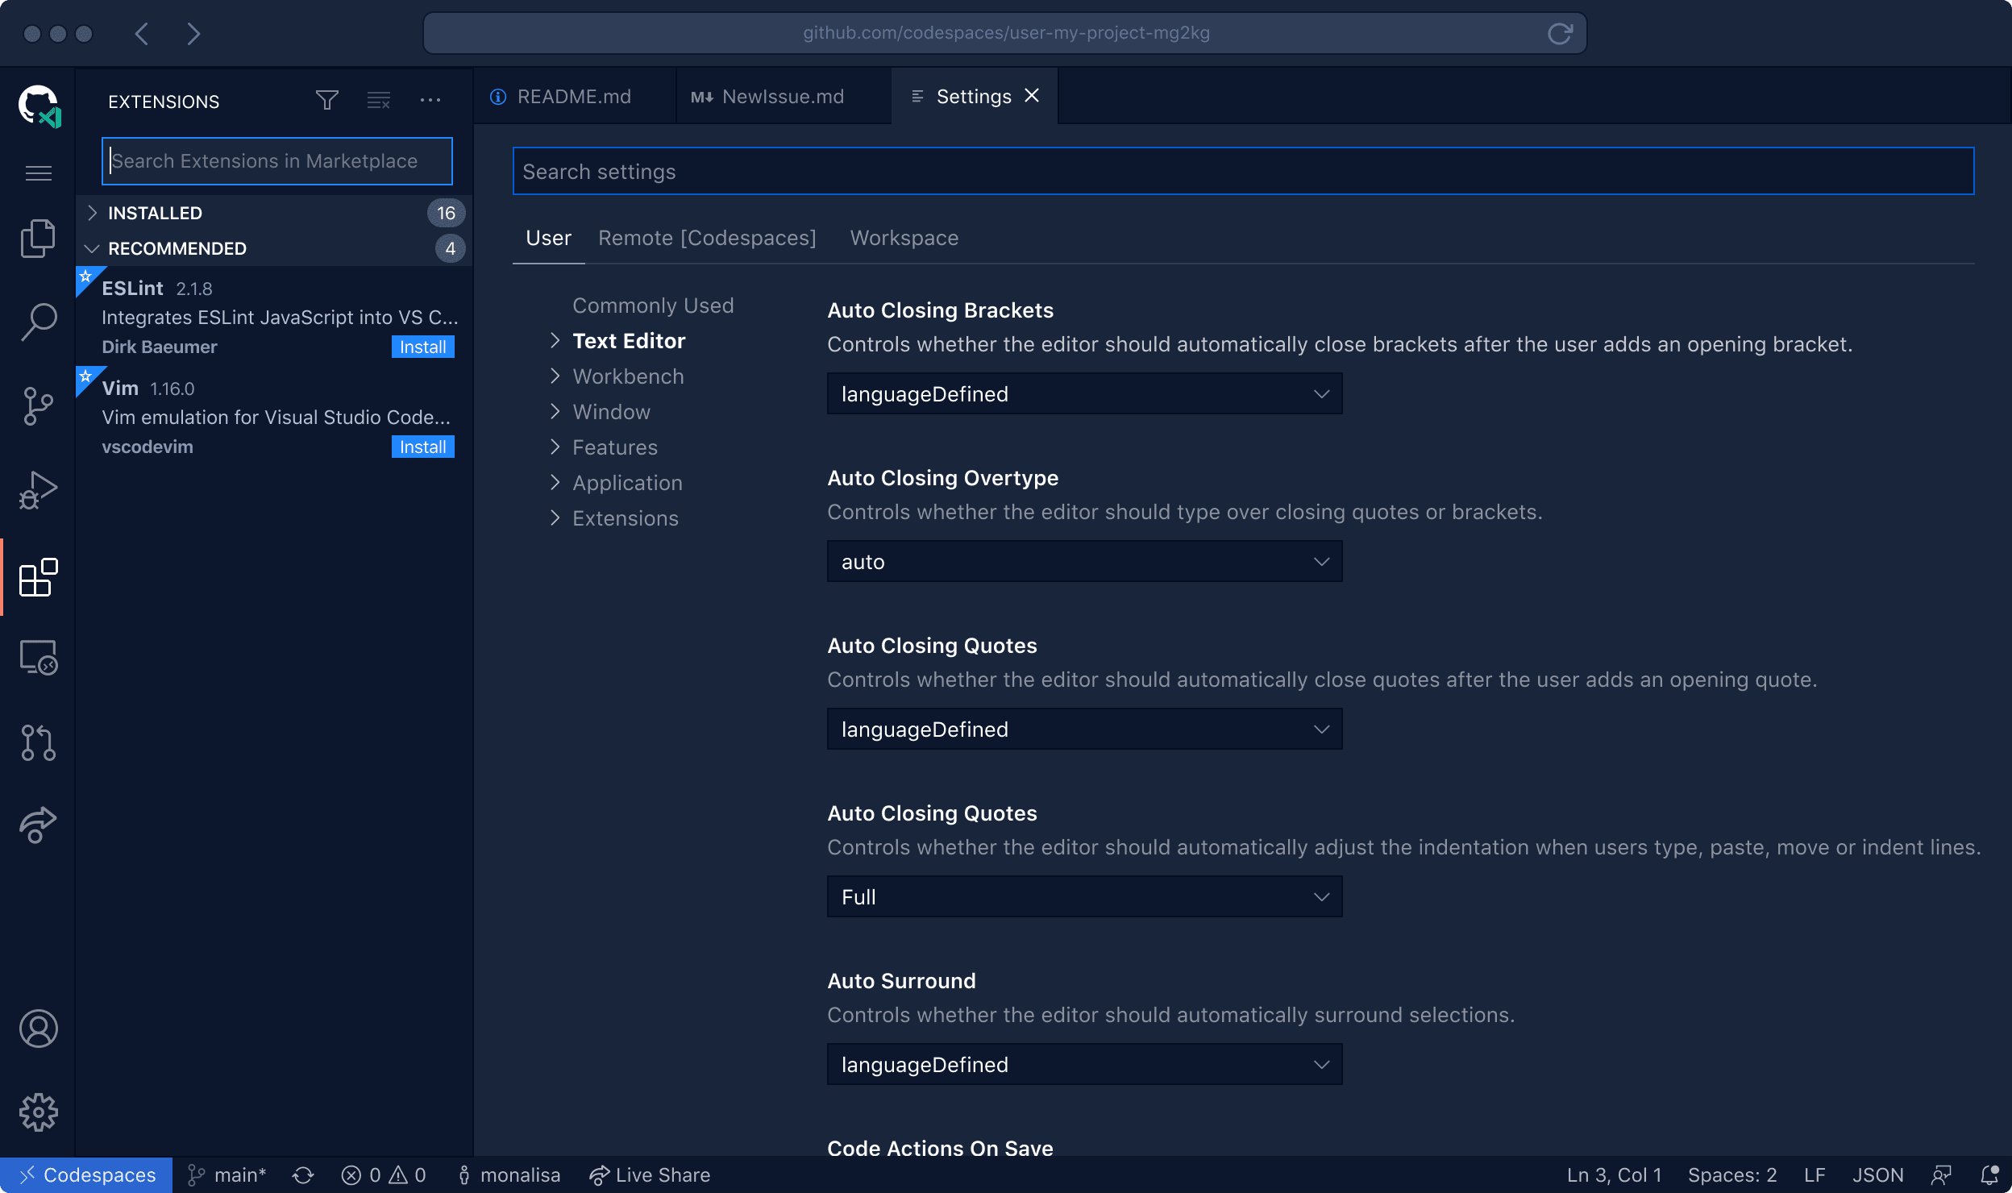Switch to the Workspace settings tab
The image size is (2012, 1193).
pos(904,237)
